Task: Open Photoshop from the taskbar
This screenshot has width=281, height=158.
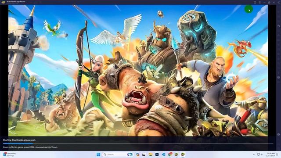Action: point(157,154)
